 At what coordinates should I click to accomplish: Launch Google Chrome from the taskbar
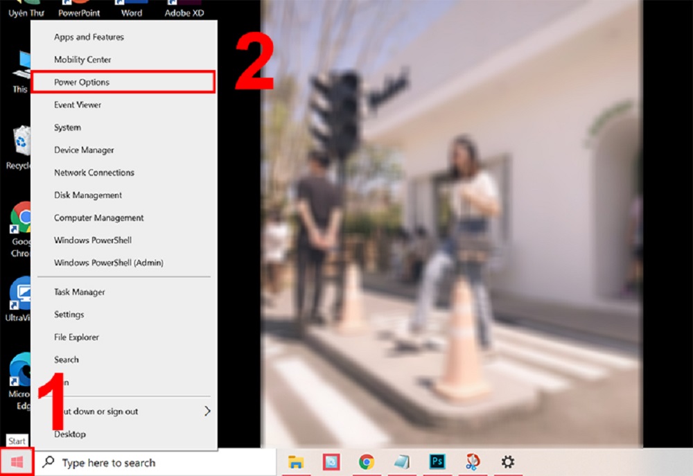point(366,462)
